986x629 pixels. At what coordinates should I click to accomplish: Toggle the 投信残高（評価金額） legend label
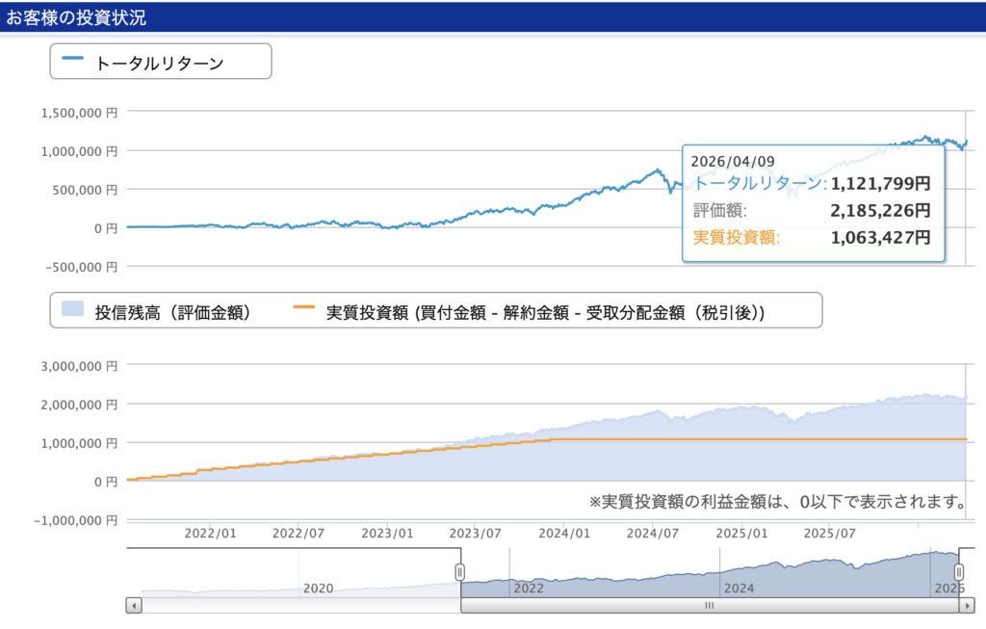point(172,312)
